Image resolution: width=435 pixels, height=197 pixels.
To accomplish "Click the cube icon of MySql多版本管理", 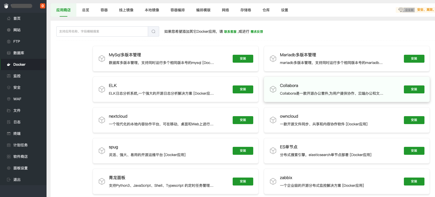I will pyautogui.click(x=102, y=59).
